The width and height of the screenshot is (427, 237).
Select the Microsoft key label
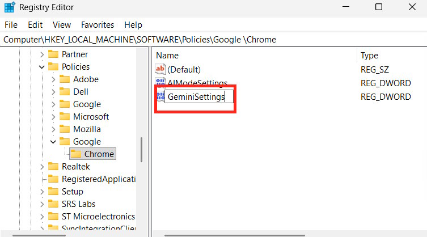click(x=91, y=117)
